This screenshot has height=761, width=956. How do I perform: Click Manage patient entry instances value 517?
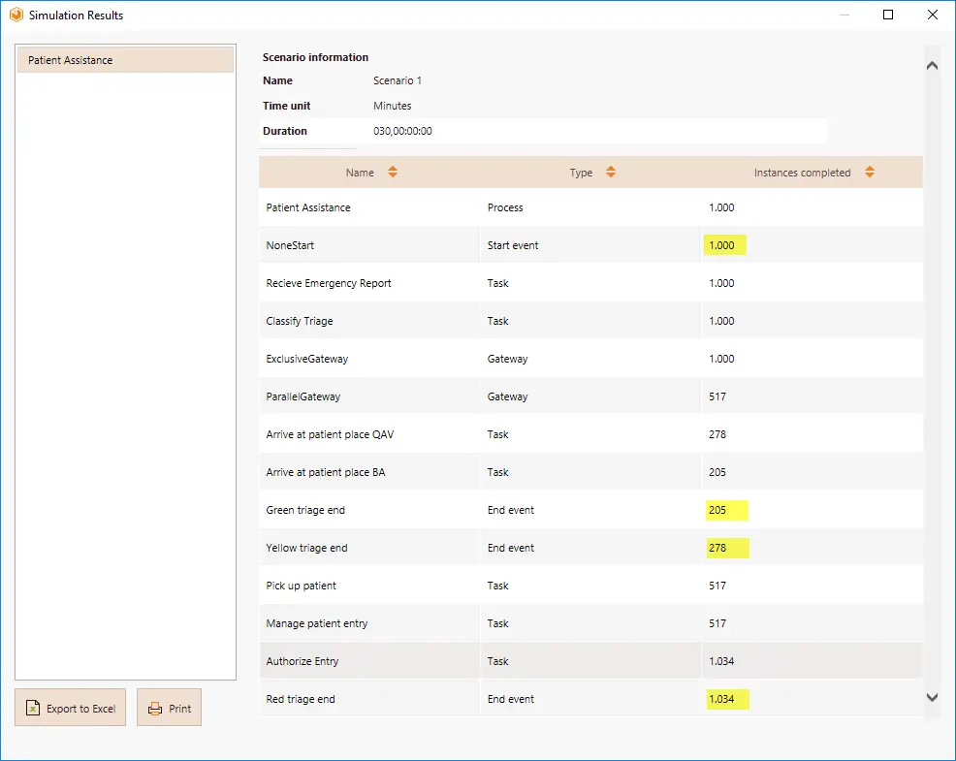click(717, 623)
